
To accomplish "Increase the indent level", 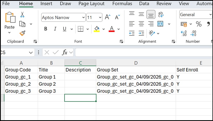I will coord(141,33).
